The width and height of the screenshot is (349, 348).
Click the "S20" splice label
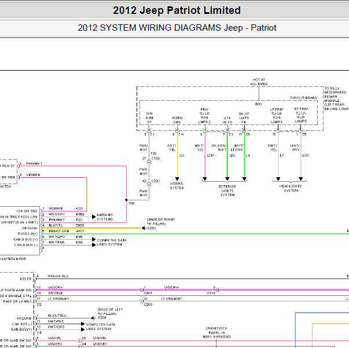click(131, 203)
